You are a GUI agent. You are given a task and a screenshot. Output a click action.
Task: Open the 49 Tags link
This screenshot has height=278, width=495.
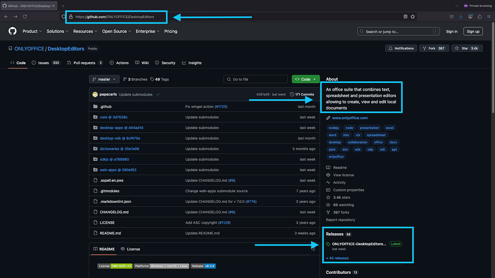[x=159, y=79]
